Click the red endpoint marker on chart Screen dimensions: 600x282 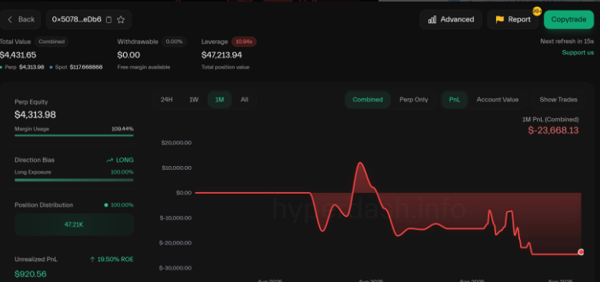click(x=582, y=252)
